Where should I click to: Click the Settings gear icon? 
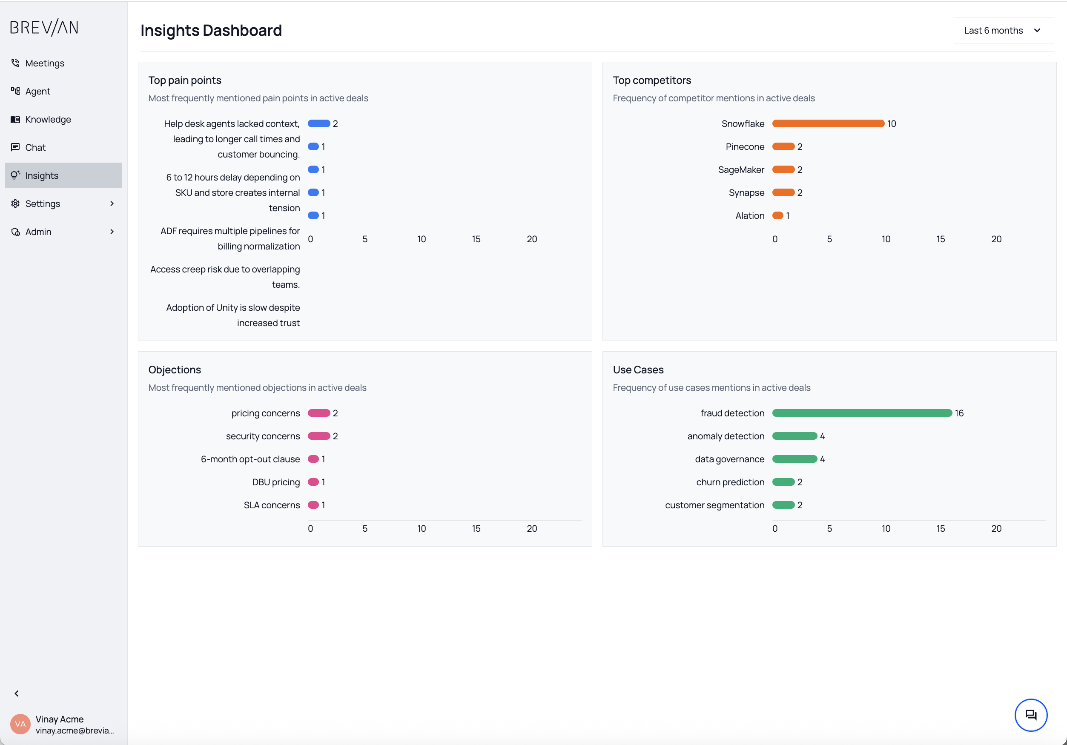coord(15,203)
